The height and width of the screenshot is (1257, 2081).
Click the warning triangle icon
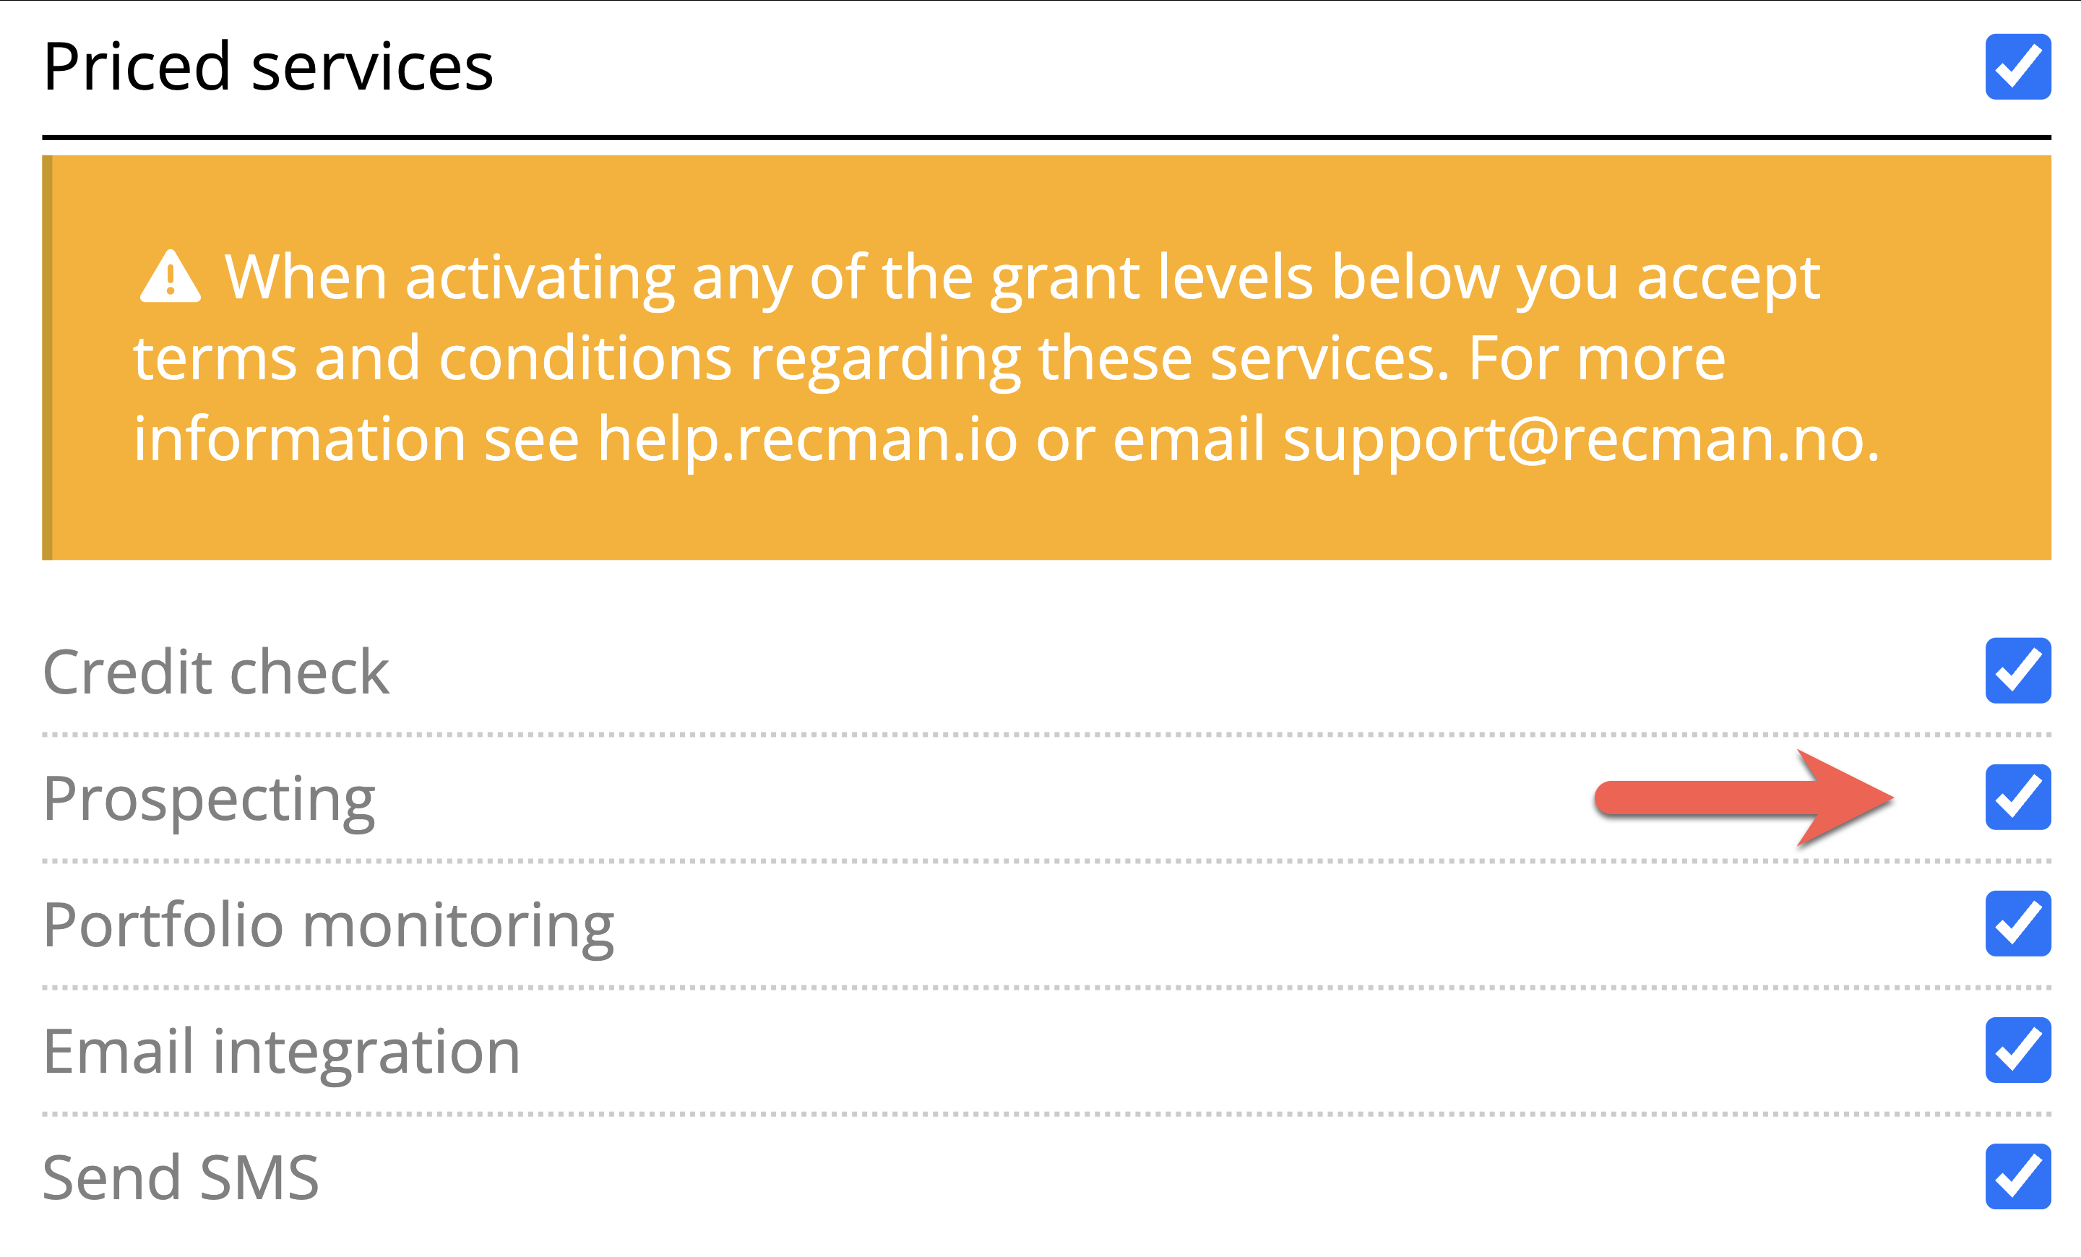pyautogui.click(x=170, y=277)
